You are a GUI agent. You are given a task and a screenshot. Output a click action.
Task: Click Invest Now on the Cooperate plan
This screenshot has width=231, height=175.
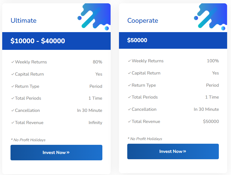point(173,151)
